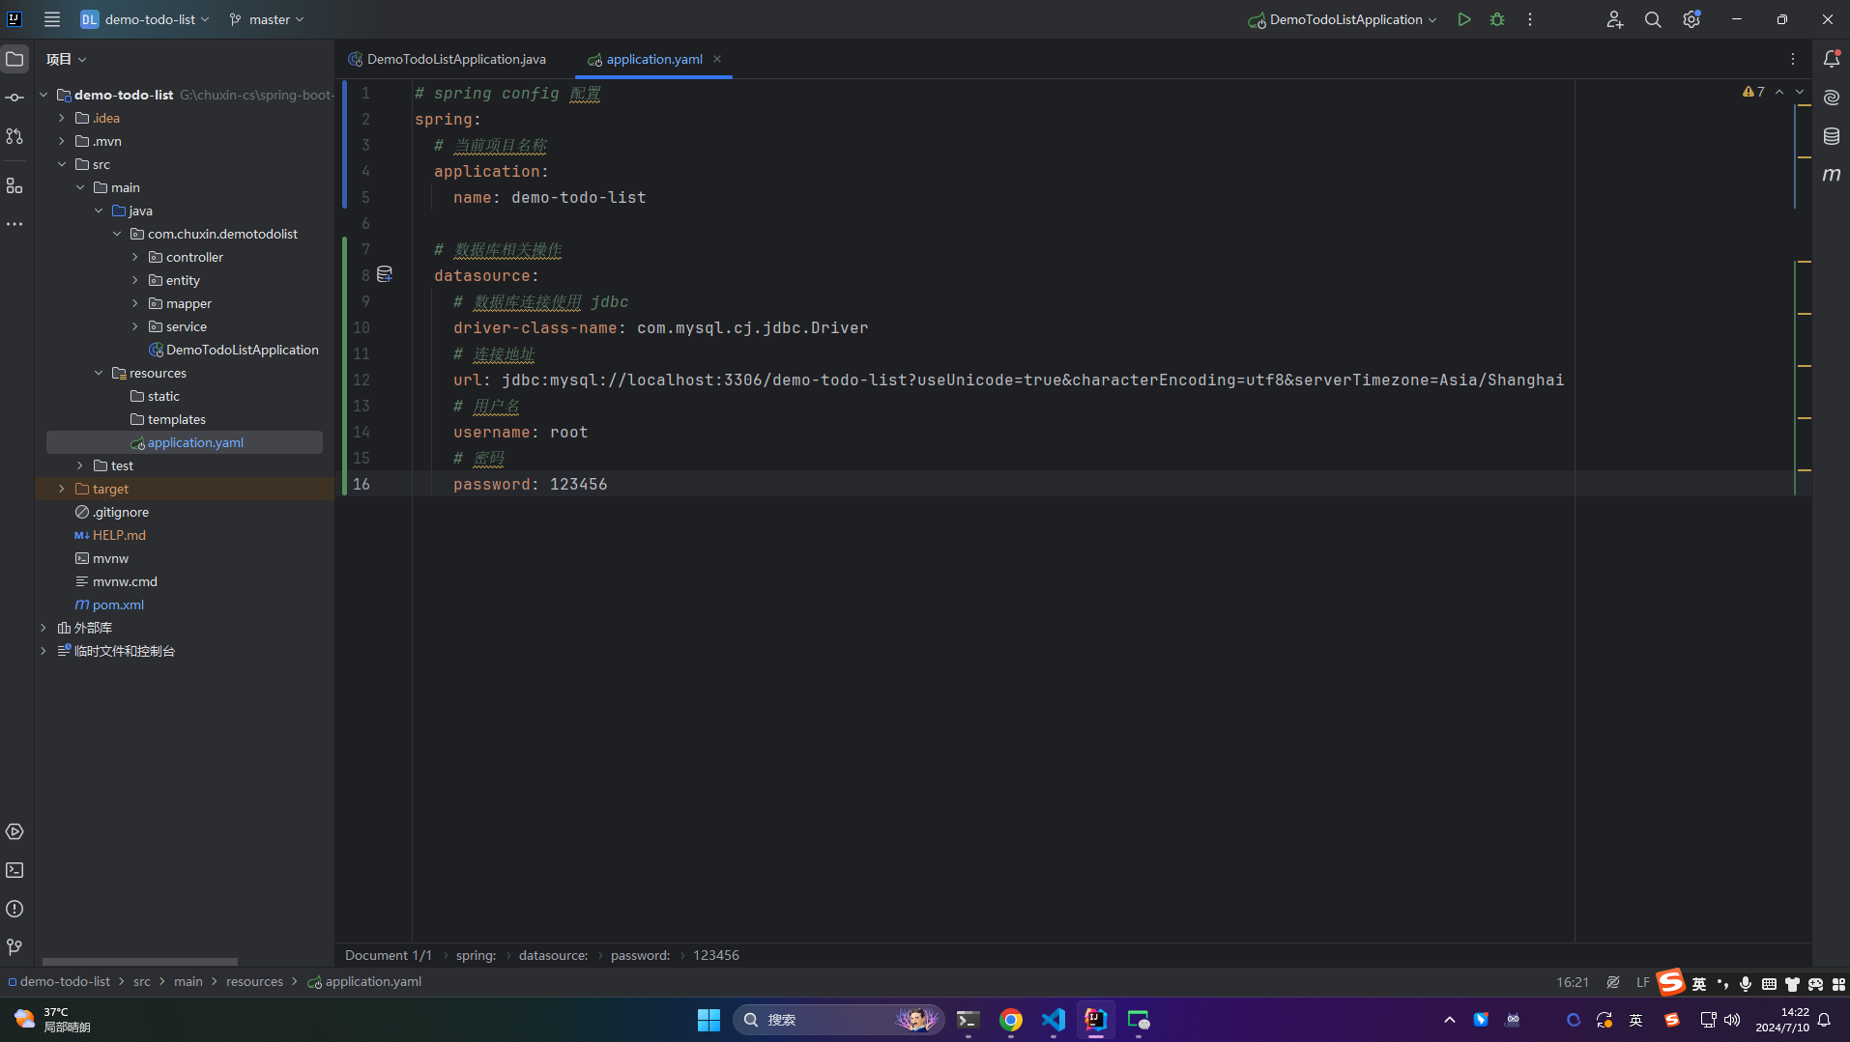This screenshot has height=1042, width=1850.
Task: Click datasource: in structure breadcrumb
Action: click(x=553, y=955)
